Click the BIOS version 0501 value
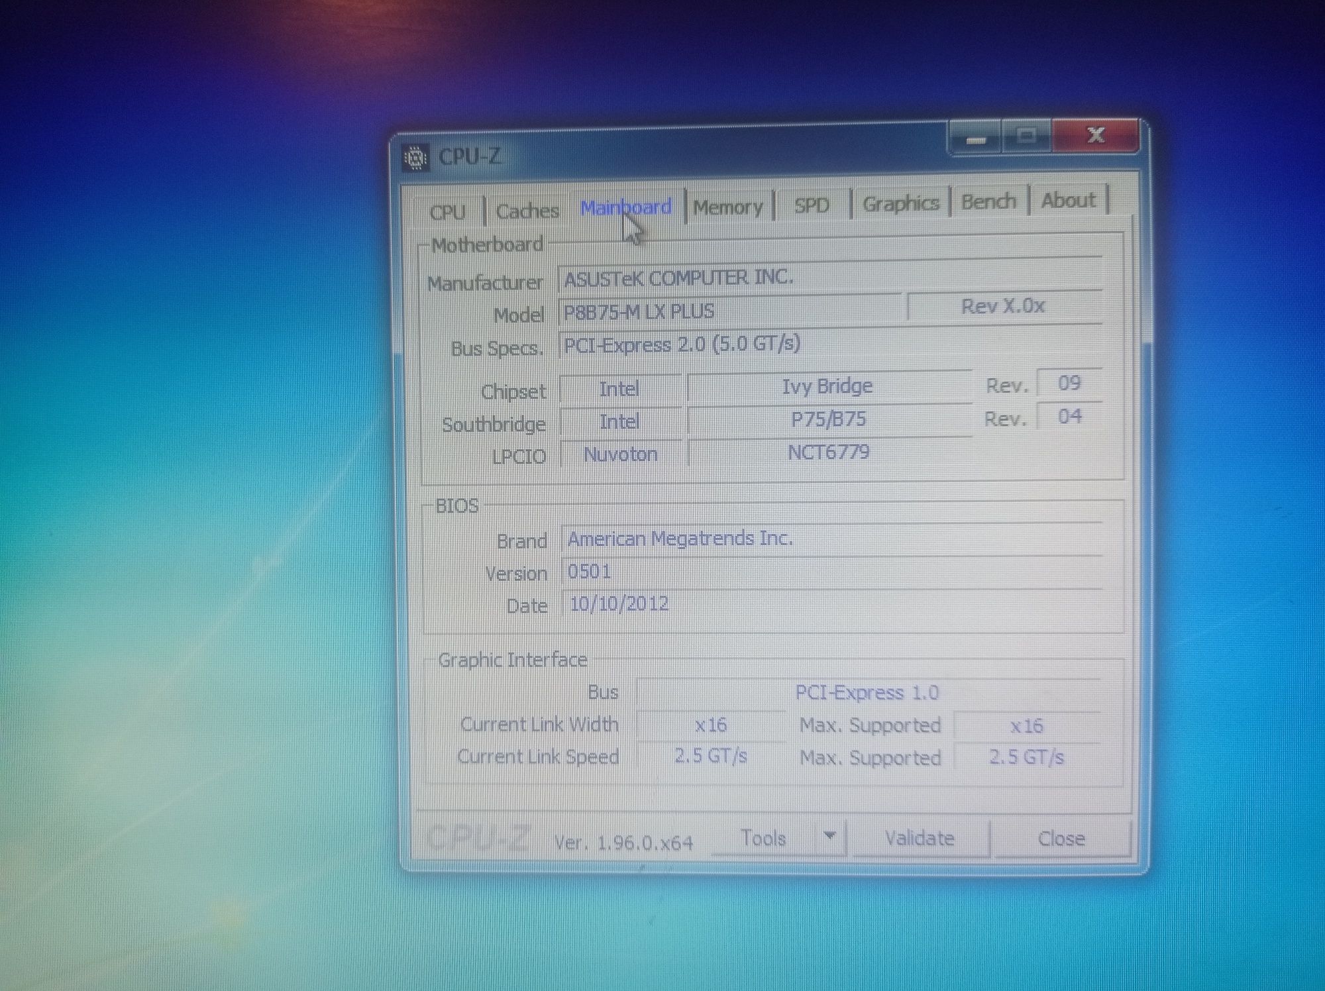 click(x=832, y=572)
